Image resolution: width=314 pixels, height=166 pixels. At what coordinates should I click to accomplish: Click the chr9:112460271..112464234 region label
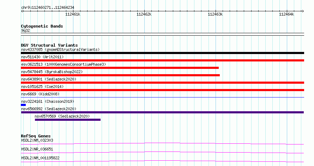pyautogui.click(x=48, y=8)
